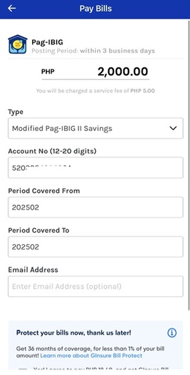Viewport: 190px width, 375px height.
Task: Tap Protect your bills now heading
Action: point(73,333)
